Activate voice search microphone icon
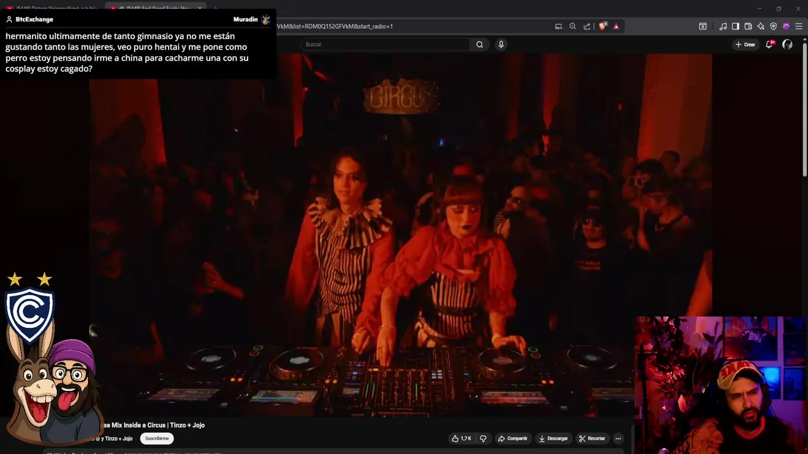808x454 pixels. [501, 44]
